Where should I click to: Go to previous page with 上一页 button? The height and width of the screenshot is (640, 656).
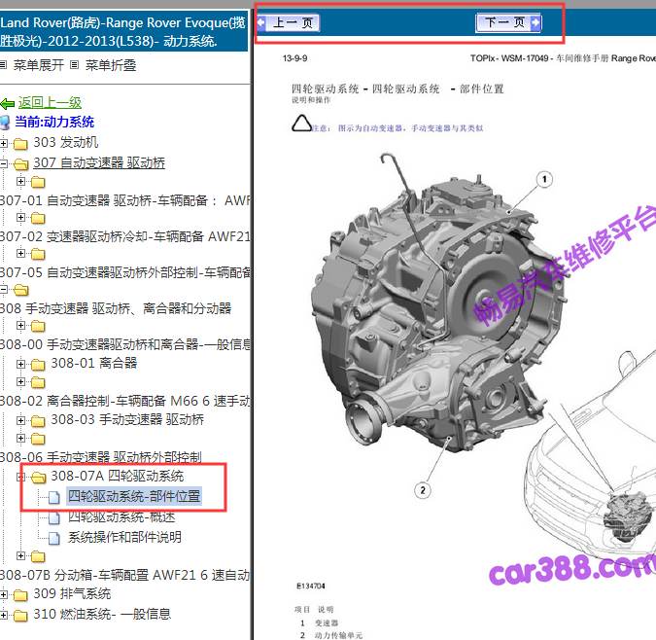click(x=289, y=23)
